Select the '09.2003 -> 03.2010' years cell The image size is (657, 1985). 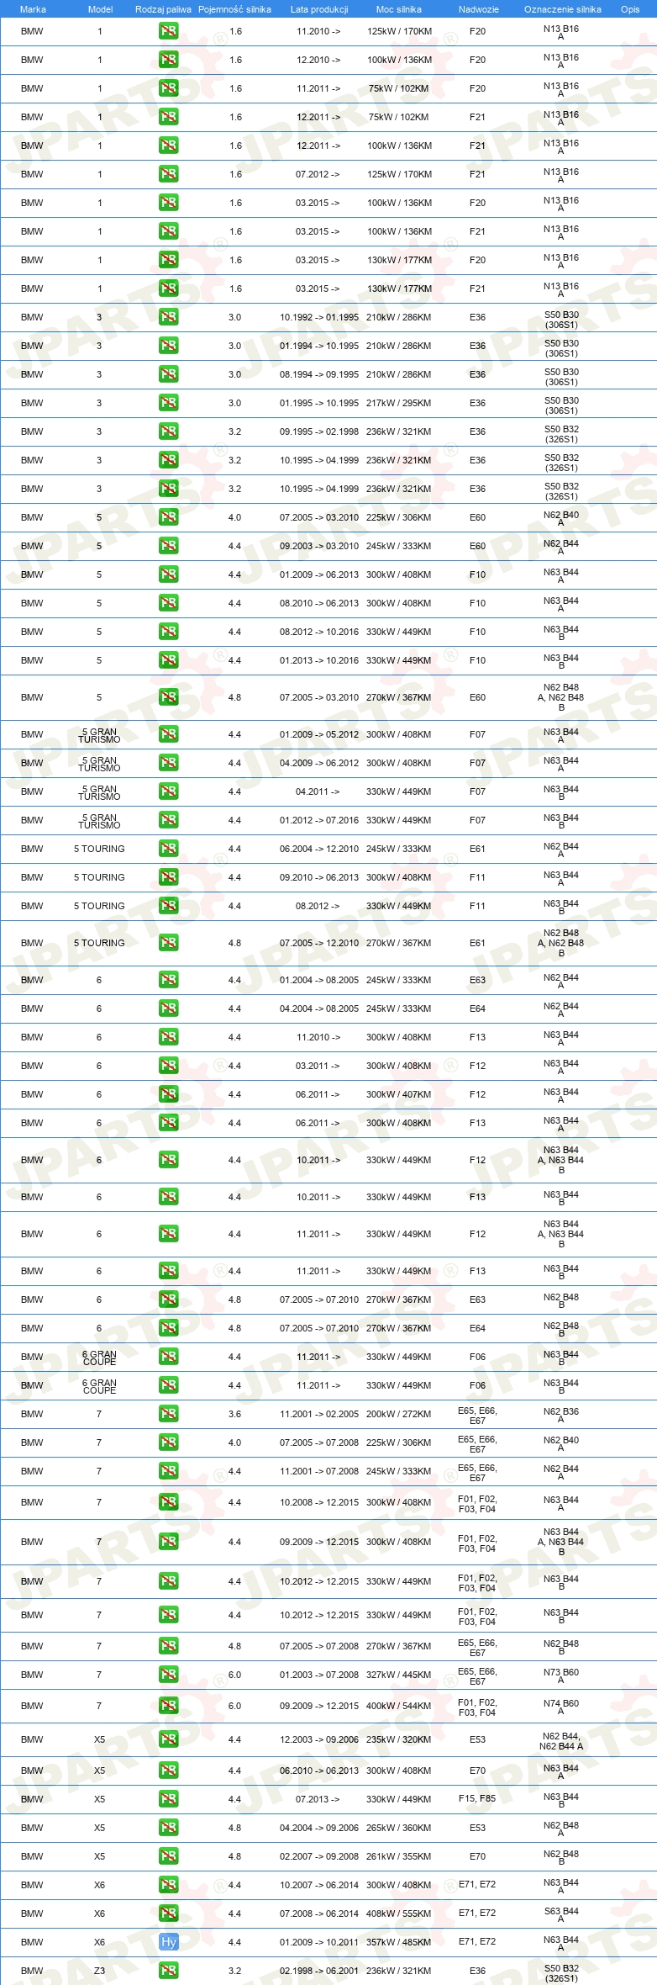tap(319, 546)
